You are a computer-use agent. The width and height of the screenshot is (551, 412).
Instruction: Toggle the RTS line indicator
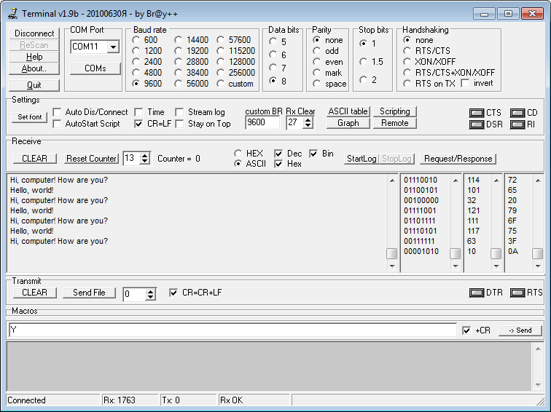[x=517, y=293]
